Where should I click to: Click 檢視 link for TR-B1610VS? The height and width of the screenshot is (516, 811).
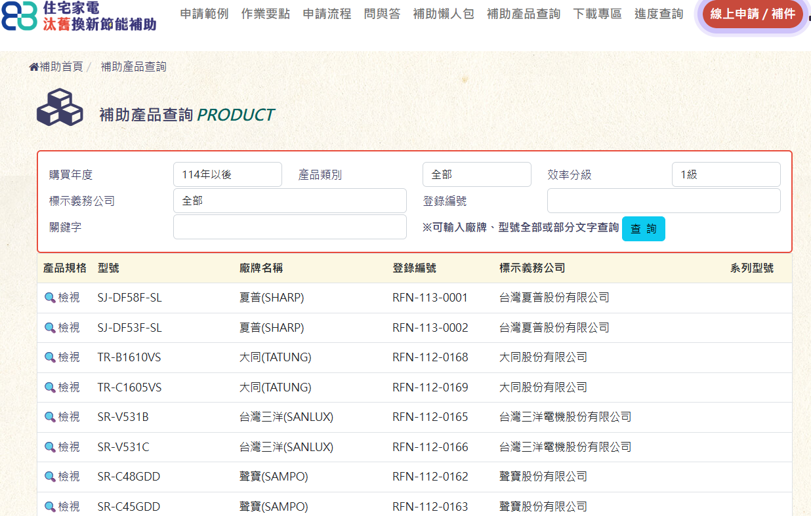tap(69, 357)
